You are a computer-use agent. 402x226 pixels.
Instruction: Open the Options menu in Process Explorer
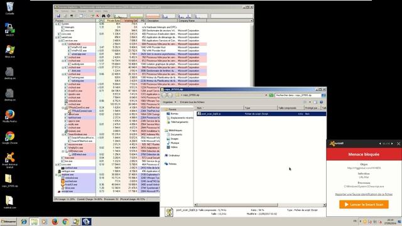coord(65,11)
